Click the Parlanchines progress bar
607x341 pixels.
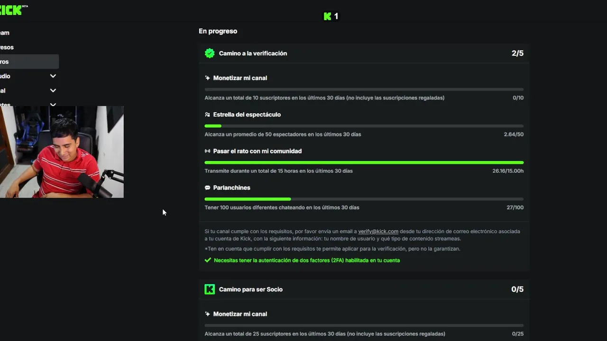[364, 199]
